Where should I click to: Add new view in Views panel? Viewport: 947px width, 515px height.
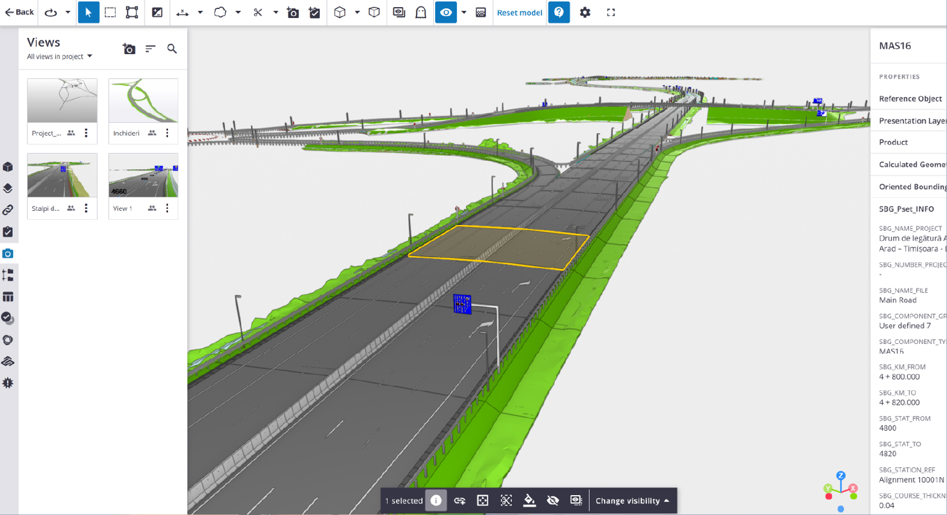click(x=129, y=49)
